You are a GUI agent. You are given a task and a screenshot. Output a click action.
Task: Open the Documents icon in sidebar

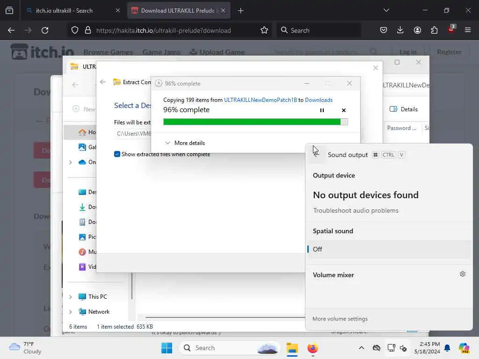click(x=82, y=222)
